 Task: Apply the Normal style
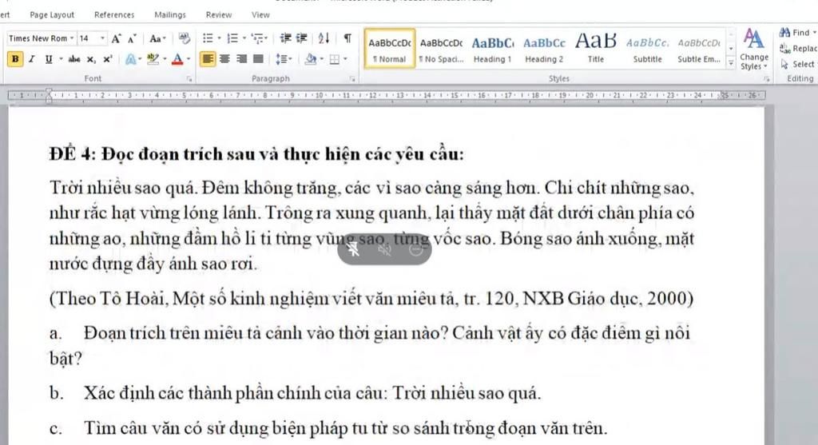[x=390, y=49]
